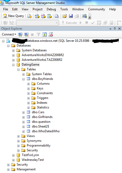Click the Results to Grid icon

[111, 23]
